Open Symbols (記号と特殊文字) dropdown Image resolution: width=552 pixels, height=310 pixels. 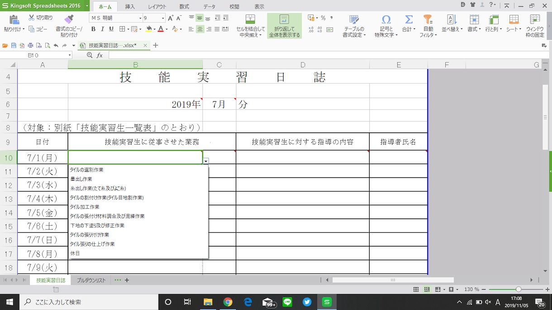click(x=386, y=26)
